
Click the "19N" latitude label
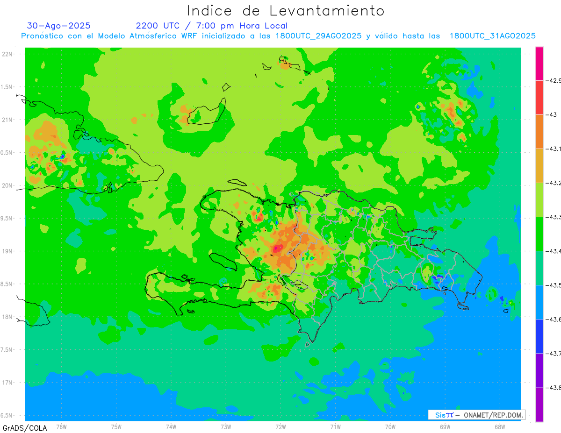[7, 251]
